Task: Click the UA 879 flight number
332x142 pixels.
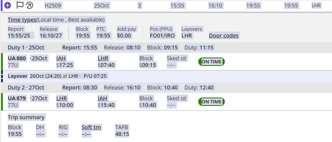Action: coord(17,98)
